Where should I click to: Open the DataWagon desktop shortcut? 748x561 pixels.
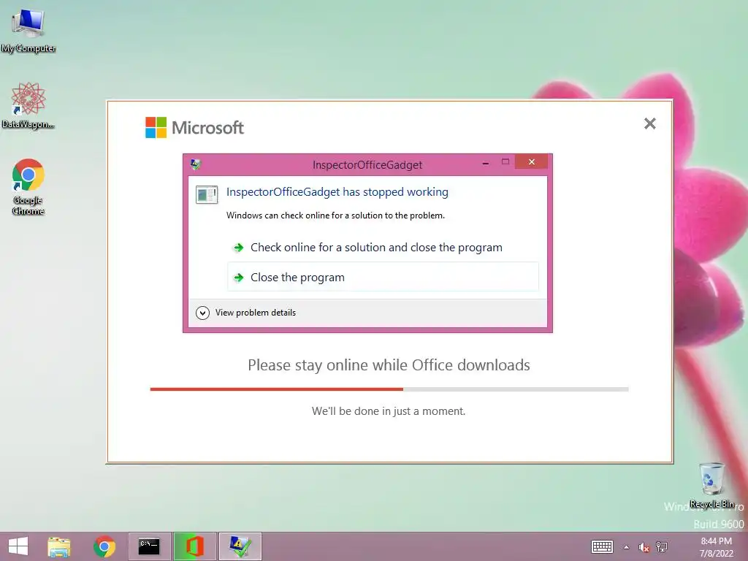pos(28,105)
